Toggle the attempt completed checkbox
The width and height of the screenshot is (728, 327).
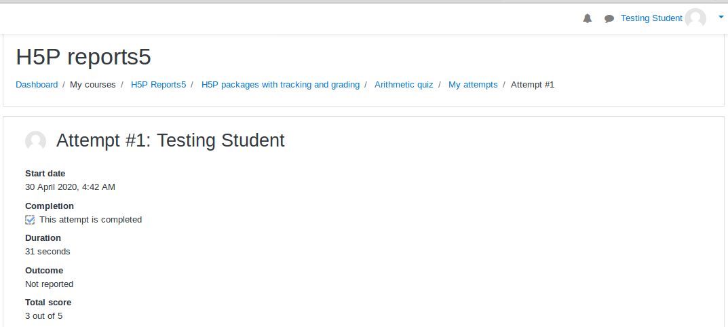(x=30, y=220)
